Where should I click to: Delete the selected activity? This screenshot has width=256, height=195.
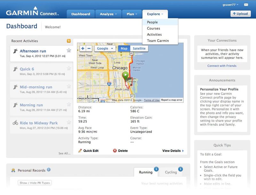tap(120, 151)
